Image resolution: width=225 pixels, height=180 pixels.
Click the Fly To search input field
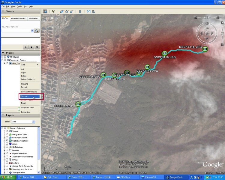pos(16,31)
